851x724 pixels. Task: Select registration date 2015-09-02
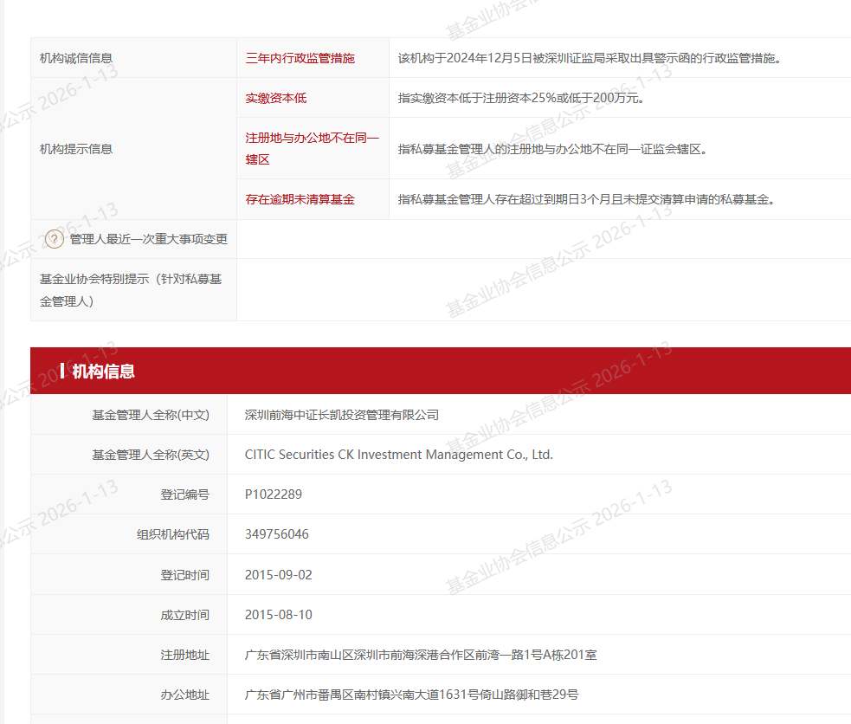[279, 575]
